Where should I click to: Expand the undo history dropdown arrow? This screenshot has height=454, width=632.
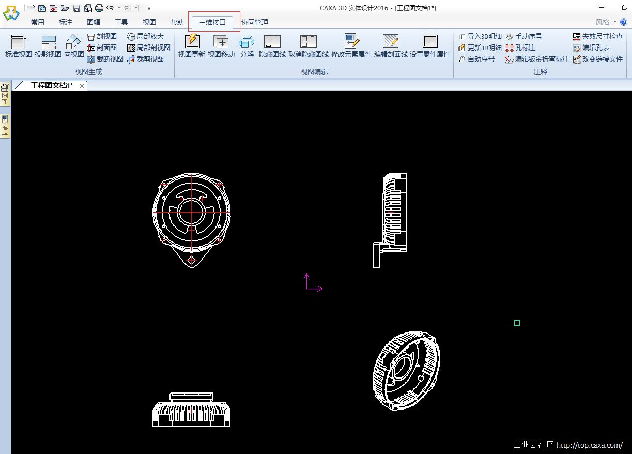(119, 8)
